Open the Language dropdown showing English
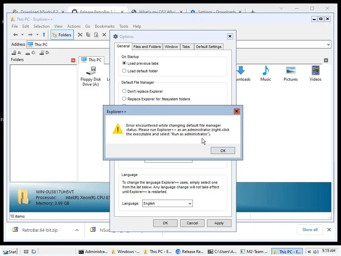Image resolution: width=341 pixels, height=256 pixels. (167, 203)
